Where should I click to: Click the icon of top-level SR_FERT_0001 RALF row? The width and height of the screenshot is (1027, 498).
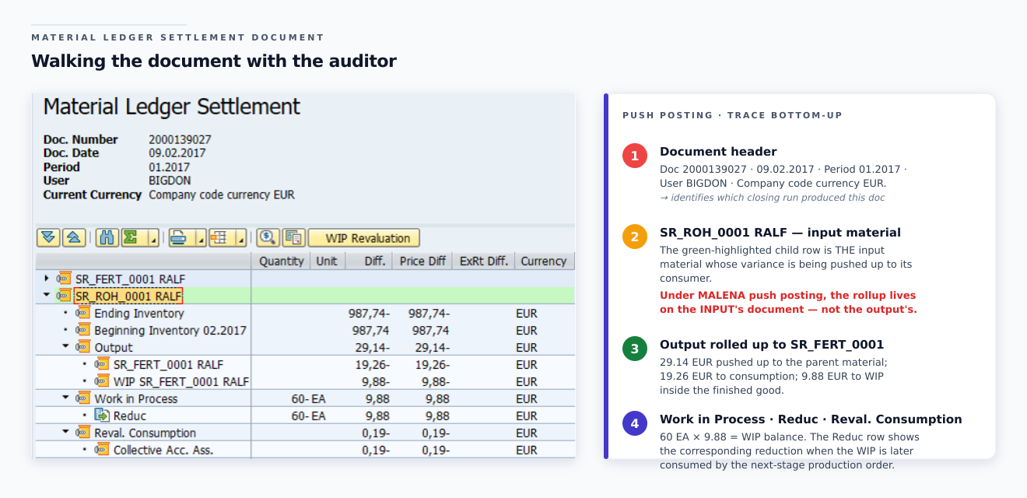pyautogui.click(x=64, y=279)
